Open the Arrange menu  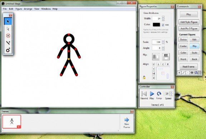click(28, 9)
